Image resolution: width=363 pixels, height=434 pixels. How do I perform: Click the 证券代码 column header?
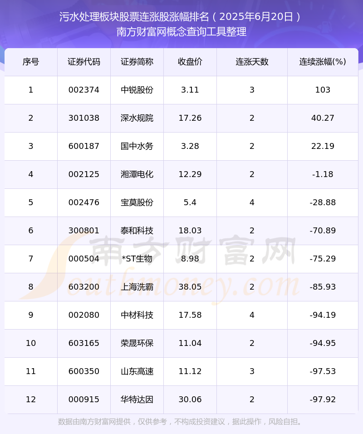[x=84, y=62]
